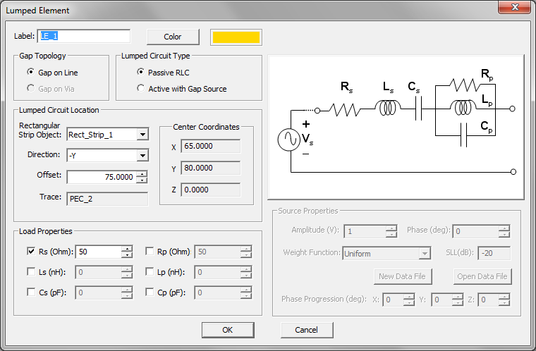536x351 pixels.
Task: Click the Rp (Ohm) value field
Action: (217, 252)
